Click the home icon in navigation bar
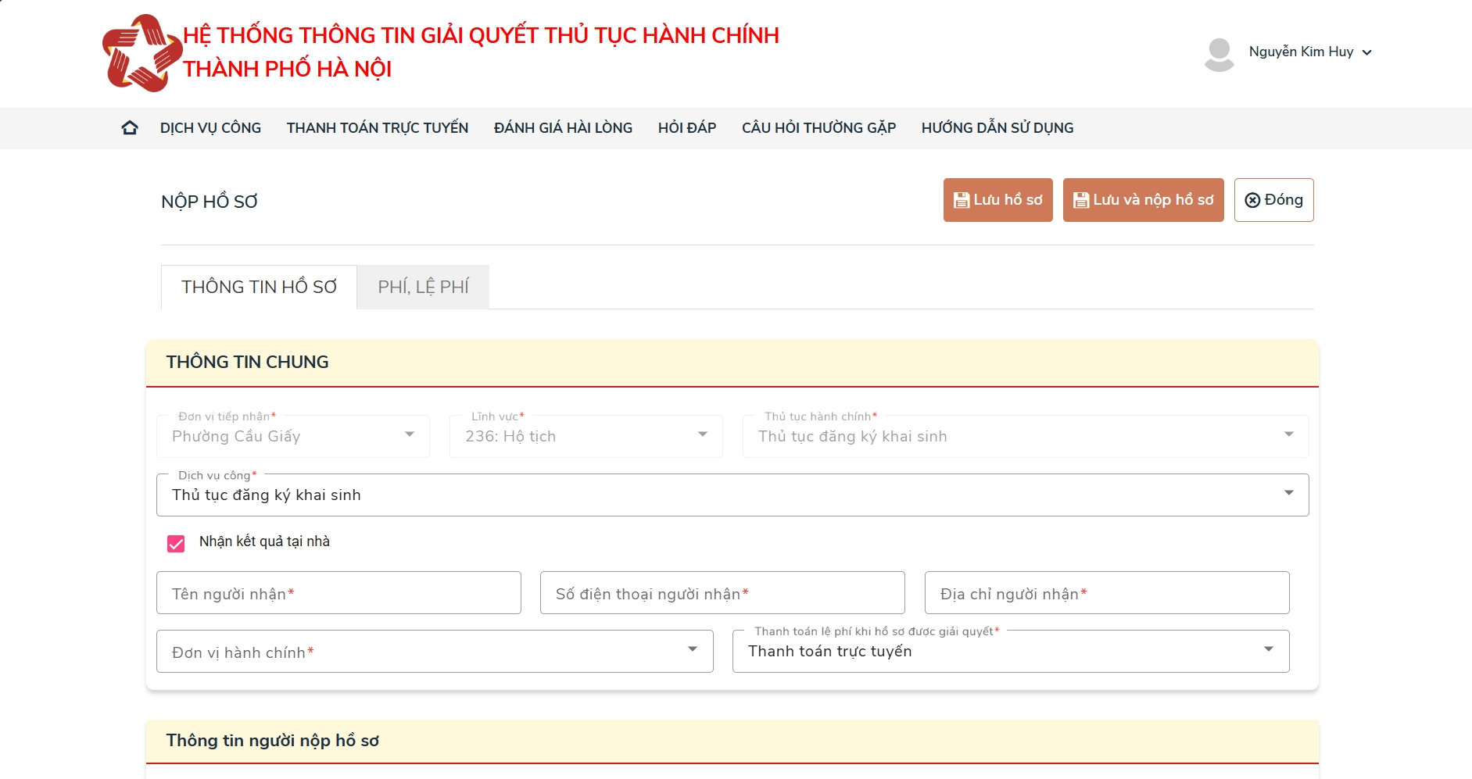The width and height of the screenshot is (1472, 779). 130,128
